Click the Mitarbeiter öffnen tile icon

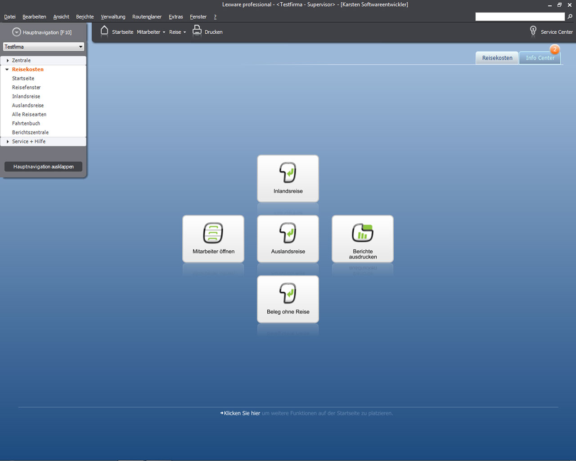[x=213, y=233]
